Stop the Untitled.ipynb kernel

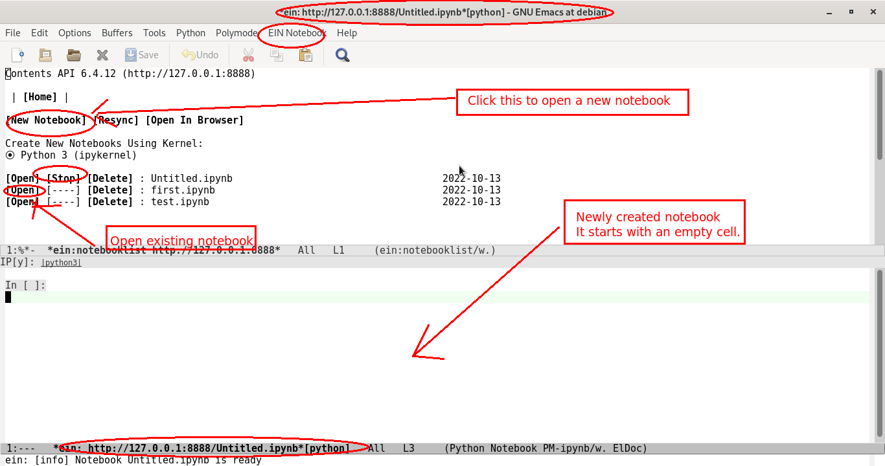[63, 179]
